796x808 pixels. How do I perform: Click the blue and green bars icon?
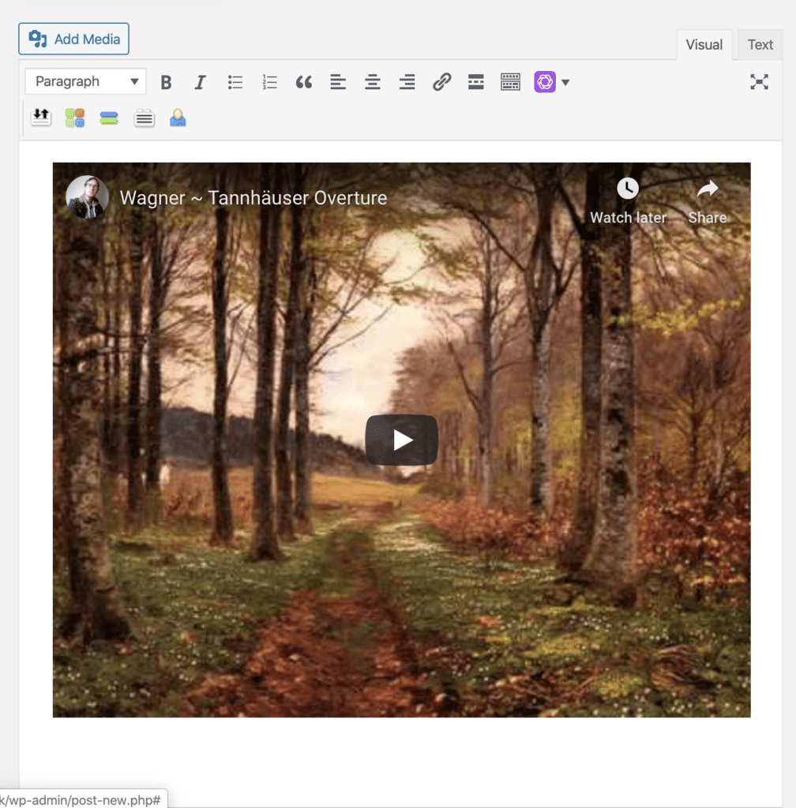[109, 118]
